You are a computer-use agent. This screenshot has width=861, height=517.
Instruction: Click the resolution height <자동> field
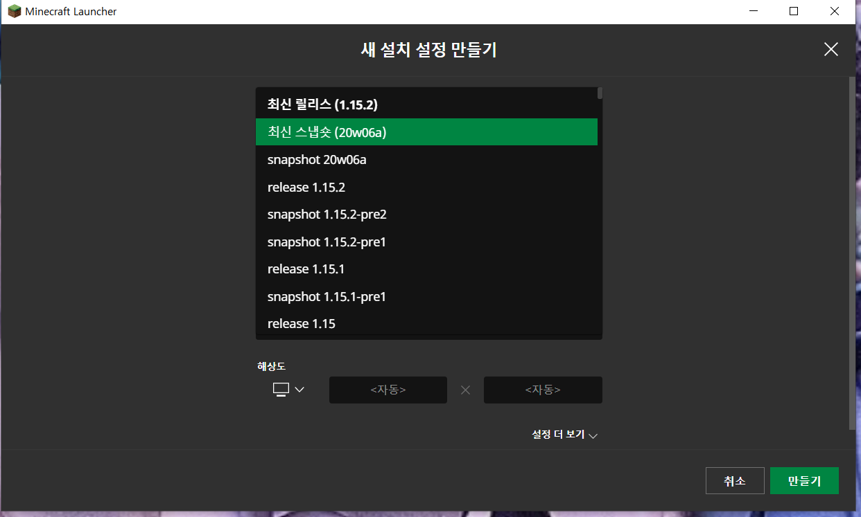(x=543, y=390)
